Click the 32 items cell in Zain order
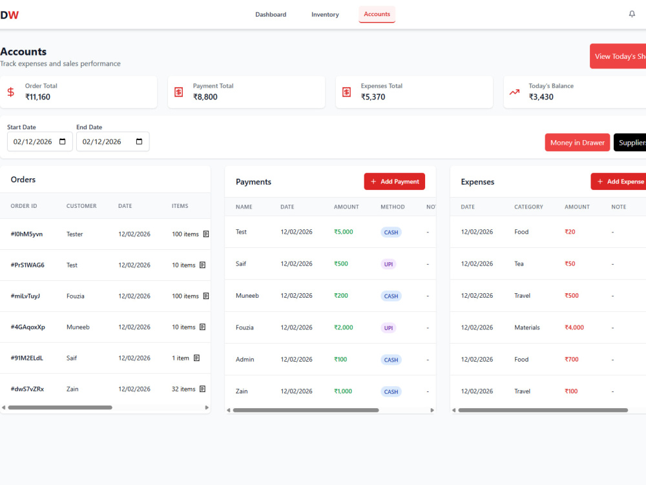Screen dimensions: 646x485 pos(183,389)
